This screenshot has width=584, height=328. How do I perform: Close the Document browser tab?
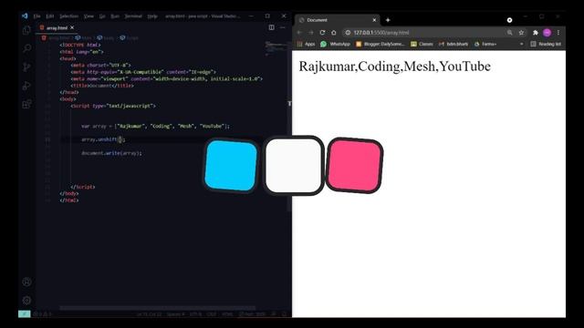point(374,20)
